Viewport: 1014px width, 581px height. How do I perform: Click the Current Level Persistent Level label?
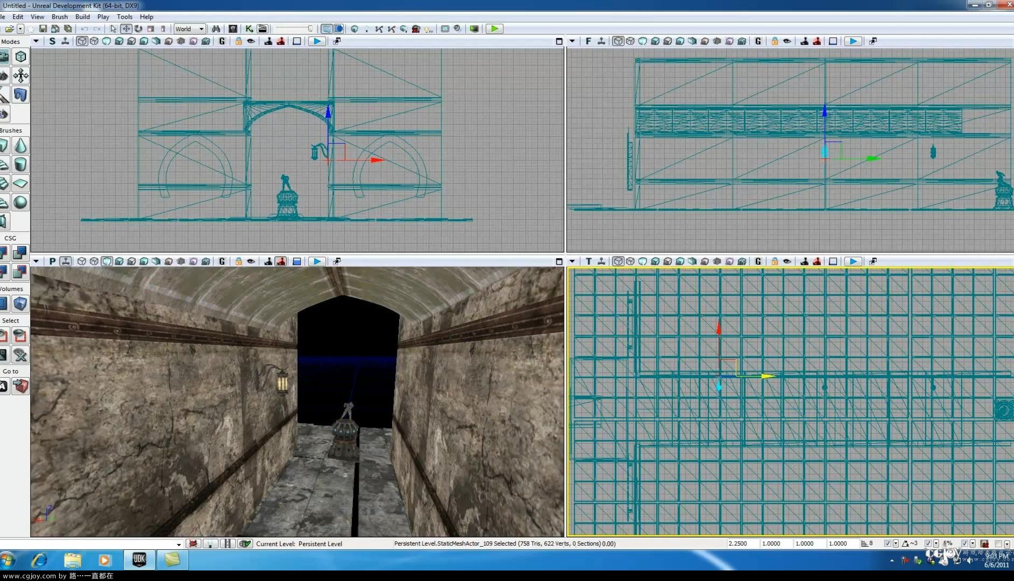pyautogui.click(x=299, y=543)
